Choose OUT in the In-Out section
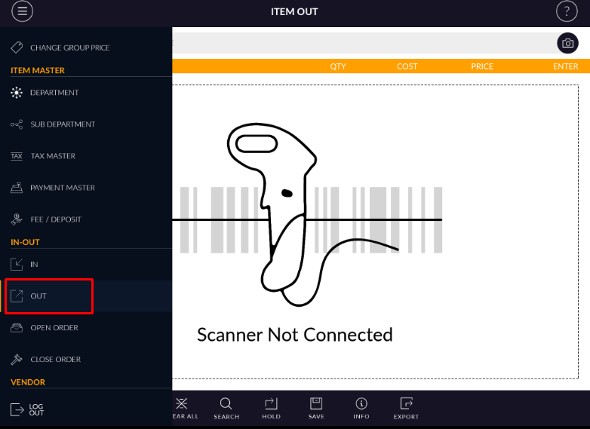This screenshot has width=590, height=429. pyautogui.click(x=38, y=296)
